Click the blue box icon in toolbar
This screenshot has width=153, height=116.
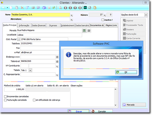point(44,8)
